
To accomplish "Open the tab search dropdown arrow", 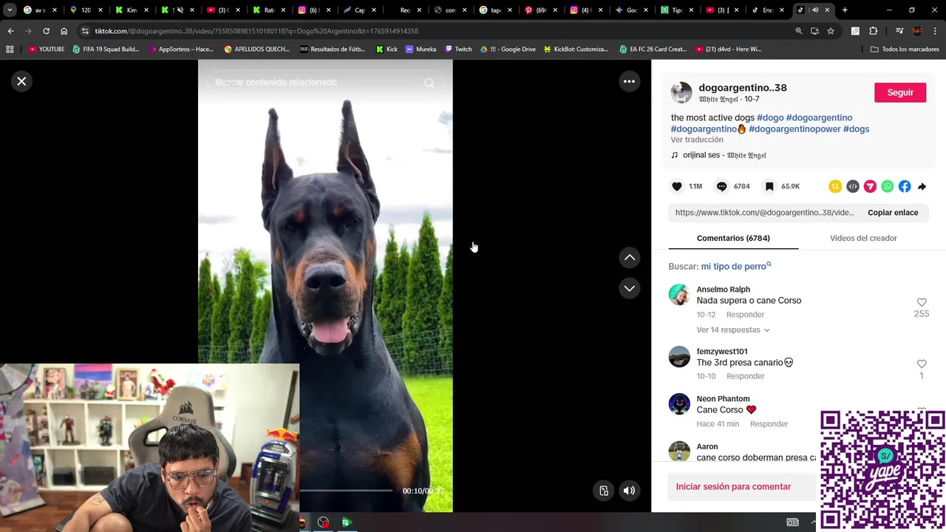I will click(9, 10).
